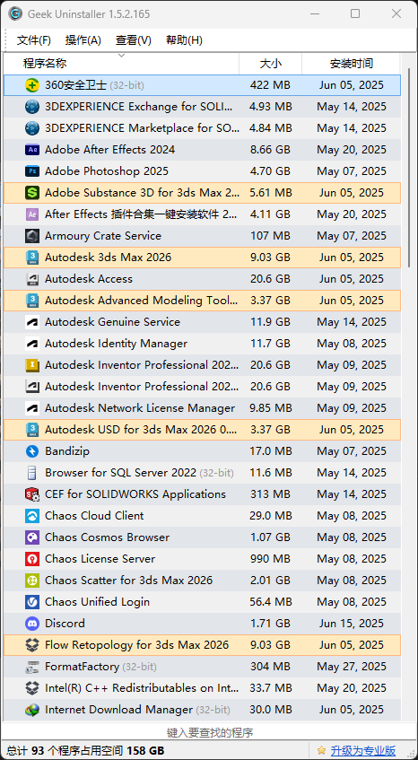The image size is (418, 760).
Task: Select the Internet Download Manager globe icon
Action: click(32, 710)
